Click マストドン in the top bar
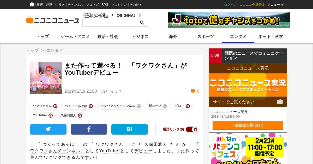Image resolution: width=313 pixels, height=164 pixels. [x=119, y=5]
